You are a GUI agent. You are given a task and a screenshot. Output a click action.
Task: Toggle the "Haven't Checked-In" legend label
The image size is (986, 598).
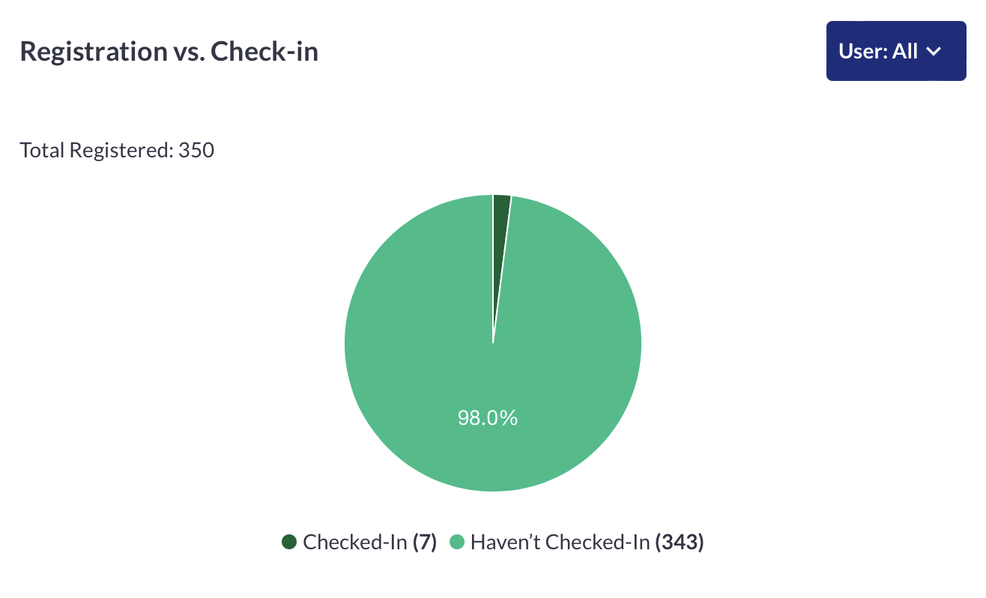coord(560,542)
